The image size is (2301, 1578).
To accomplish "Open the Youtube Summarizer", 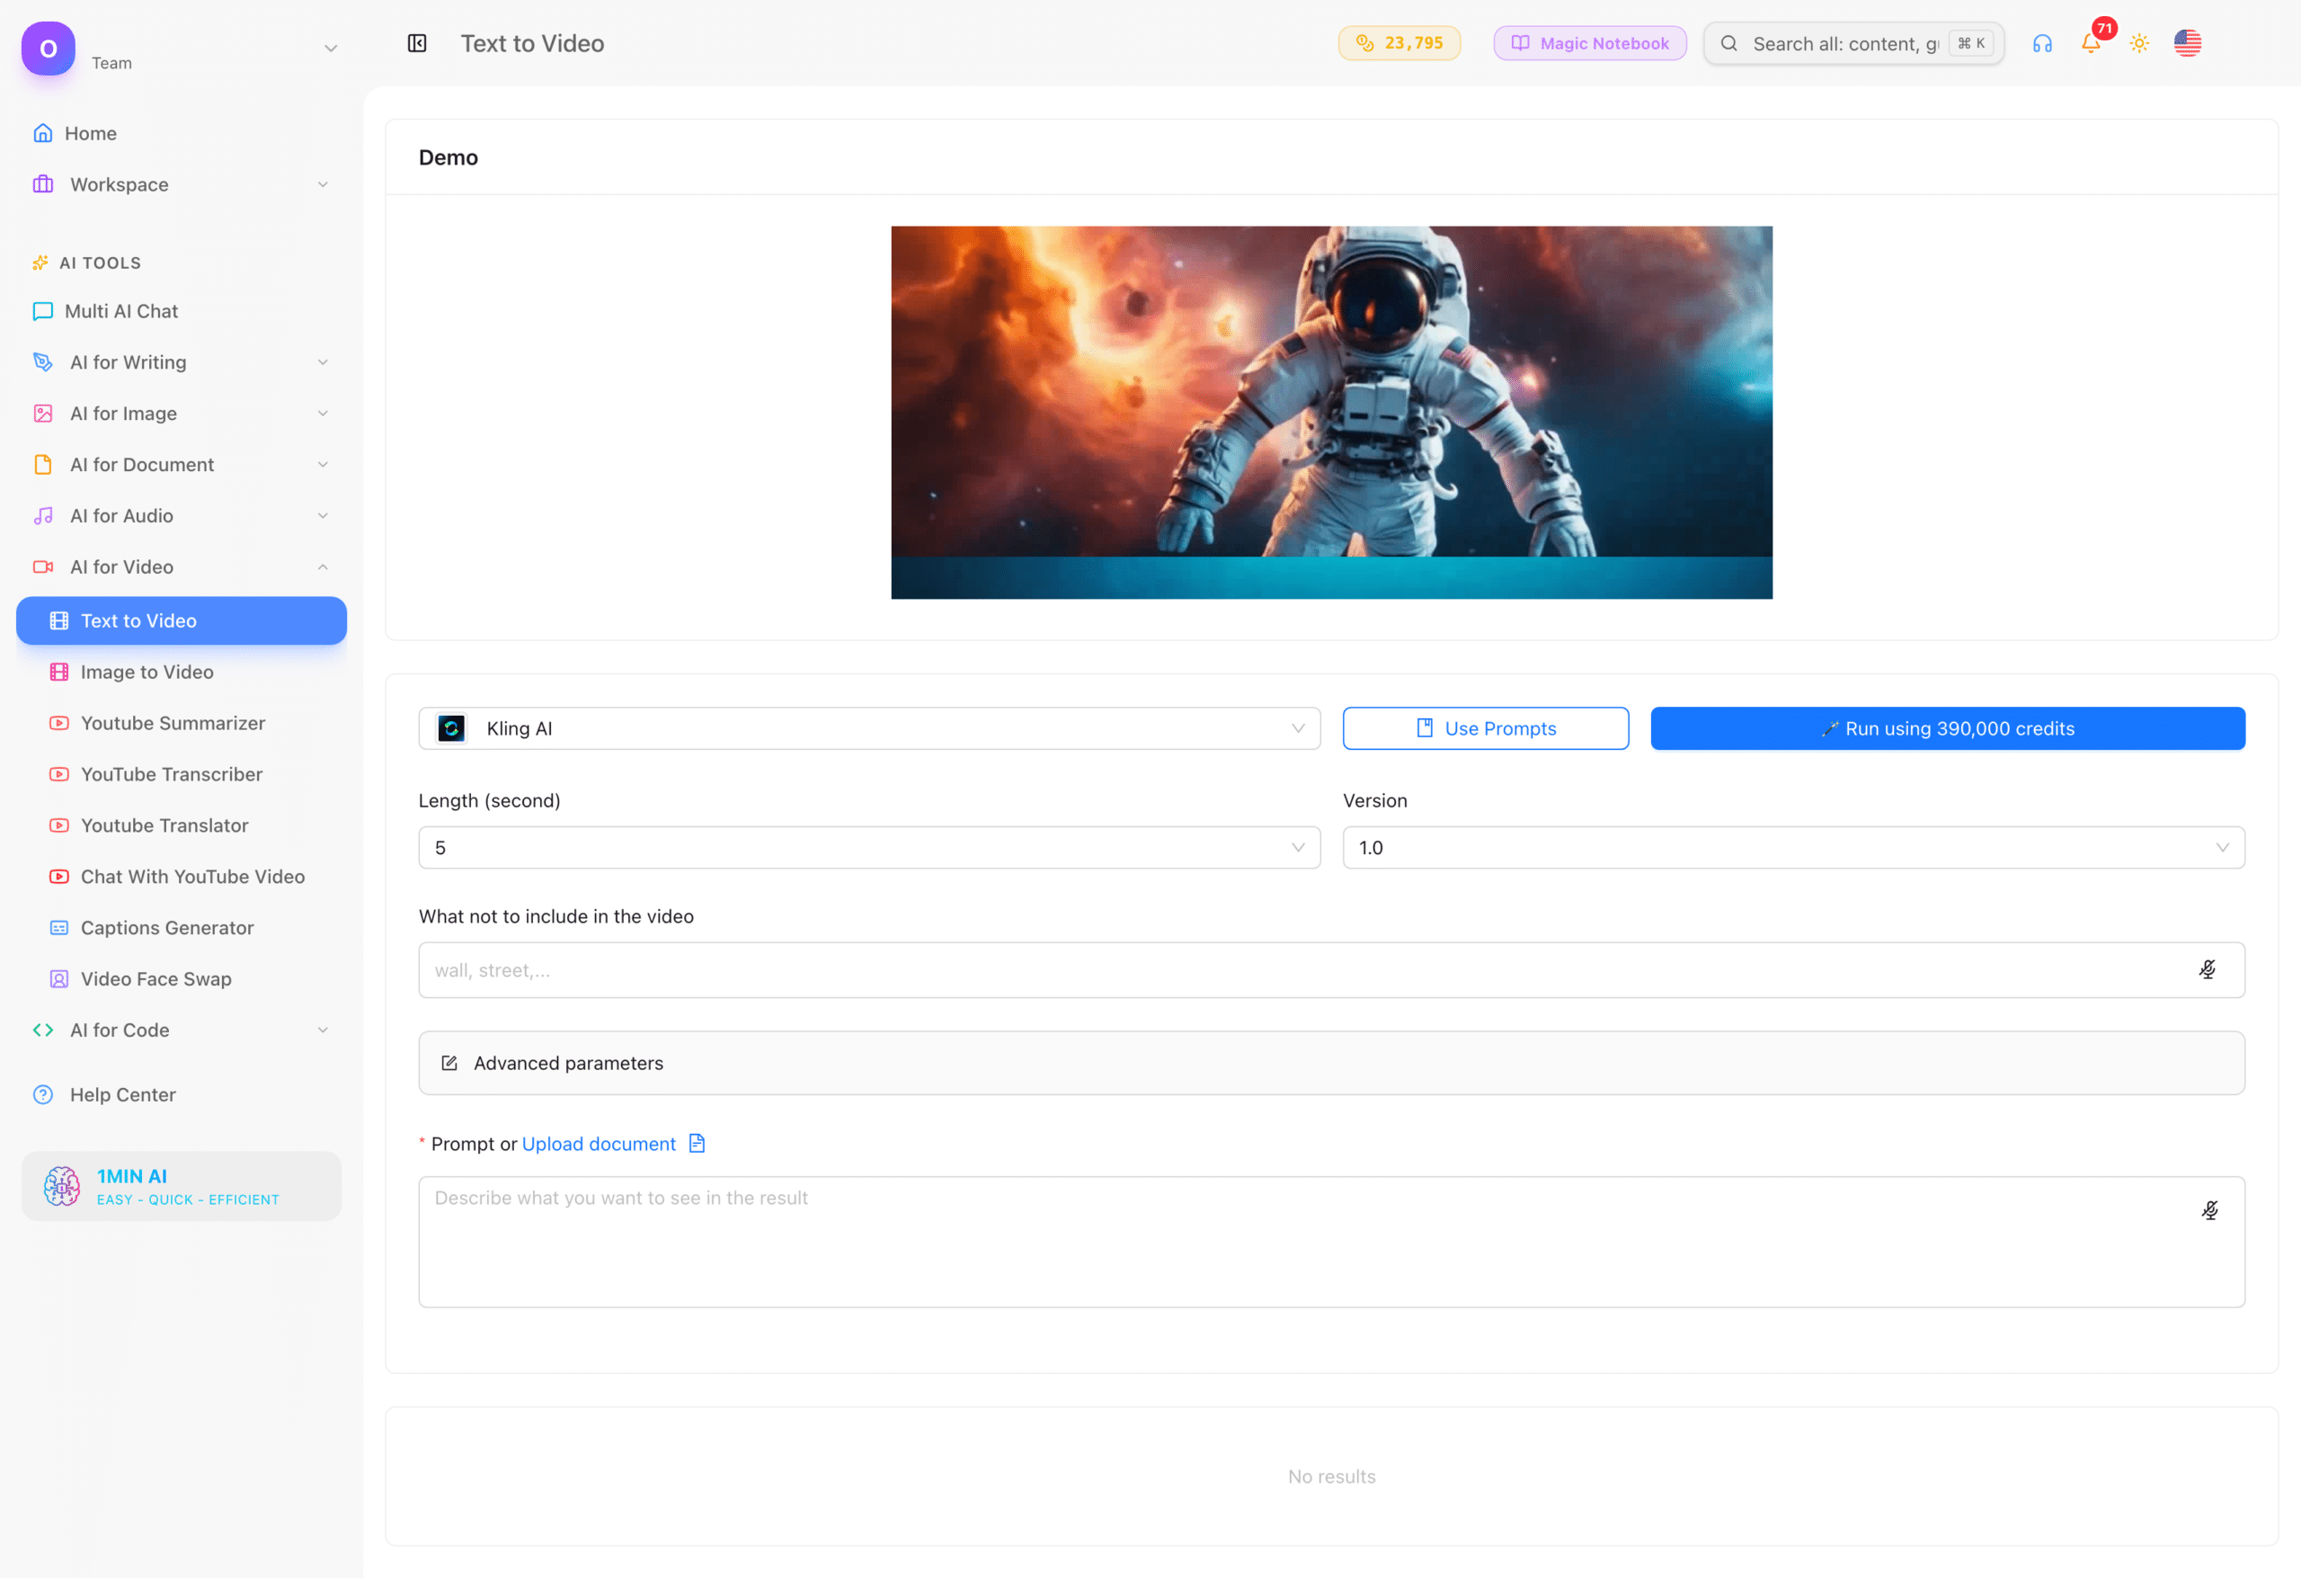I will 173,722.
